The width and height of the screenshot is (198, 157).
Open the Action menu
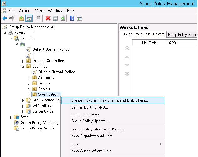[x=25, y=11]
